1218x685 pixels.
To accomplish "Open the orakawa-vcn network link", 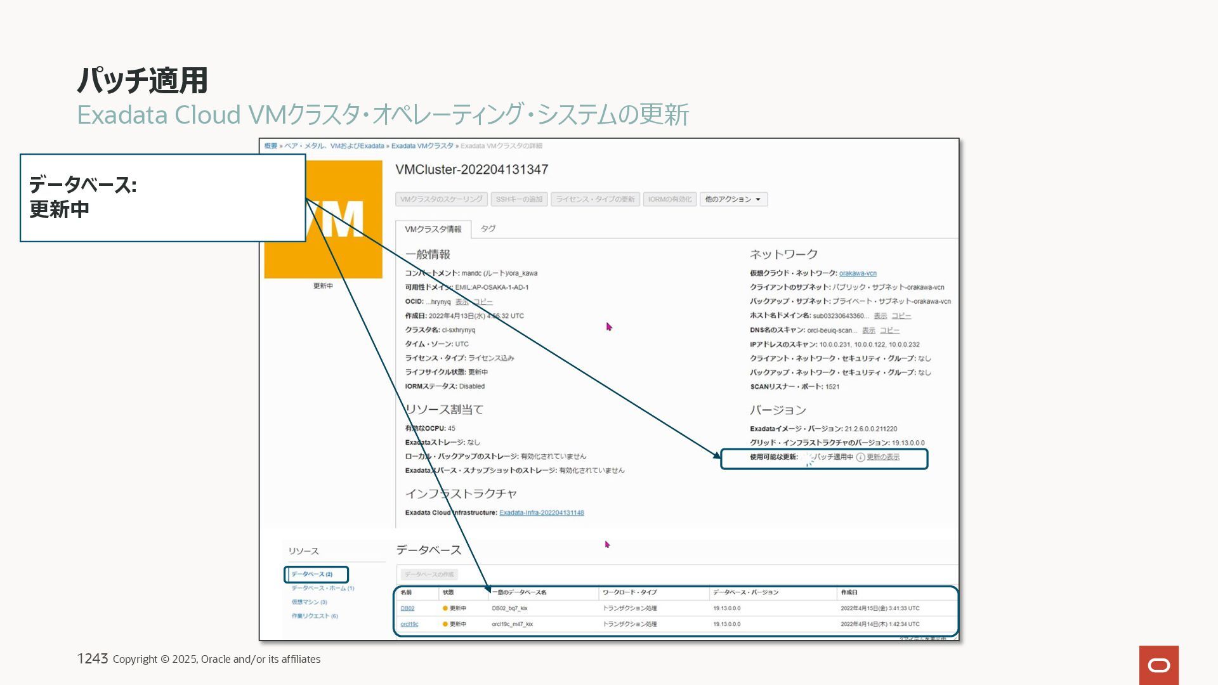I will tap(858, 273).
